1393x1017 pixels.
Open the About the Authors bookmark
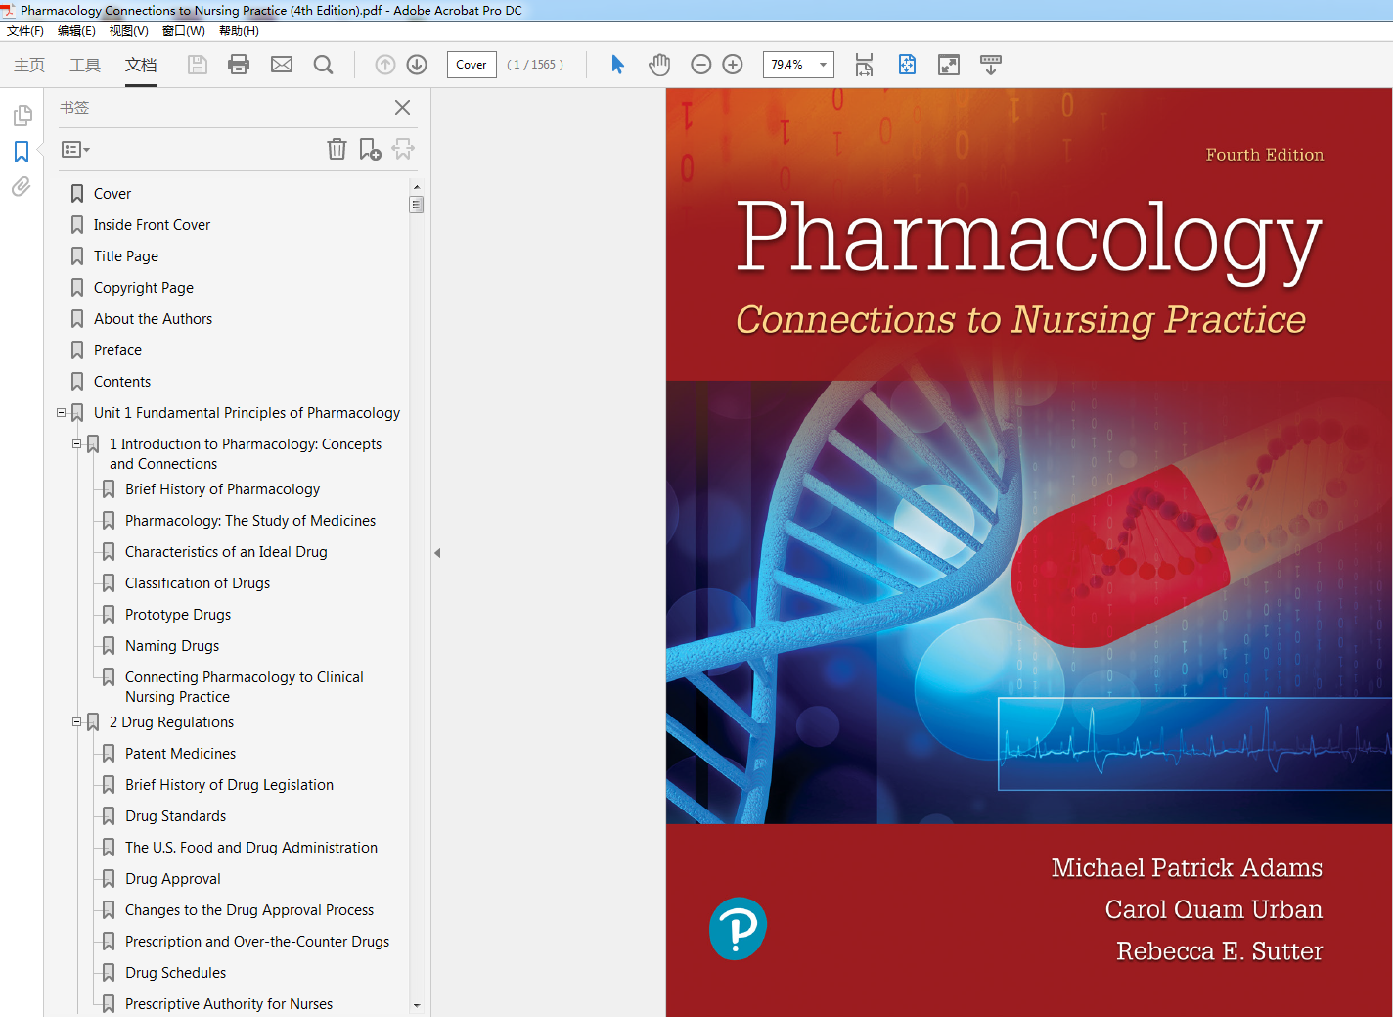coord(153,319)
